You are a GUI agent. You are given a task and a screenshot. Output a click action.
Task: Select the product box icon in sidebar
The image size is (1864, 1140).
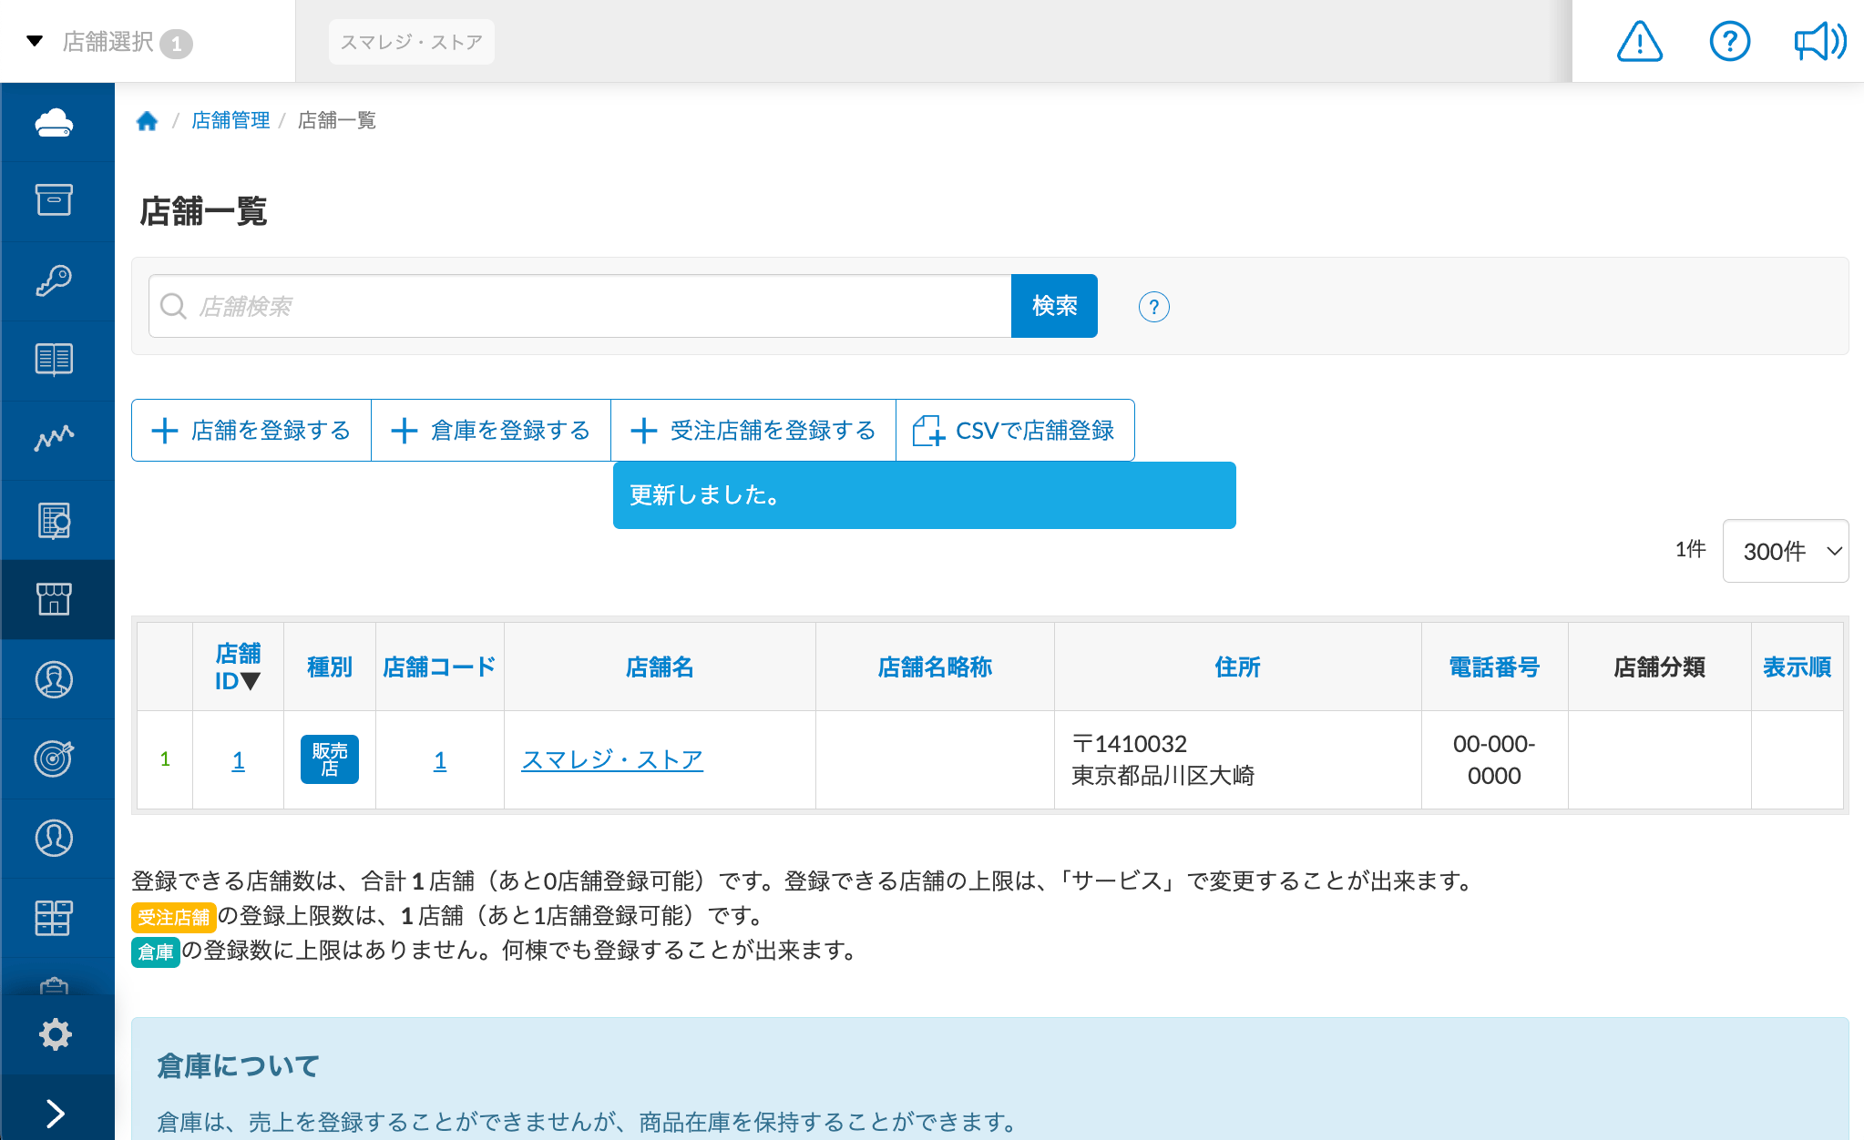click(x=56, y=200)
